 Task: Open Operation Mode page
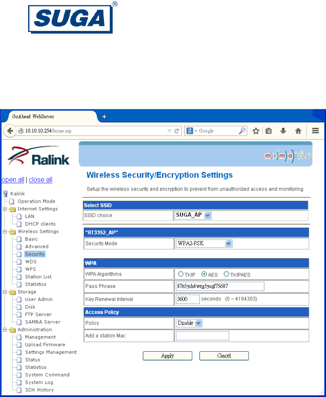pos(36,201)
